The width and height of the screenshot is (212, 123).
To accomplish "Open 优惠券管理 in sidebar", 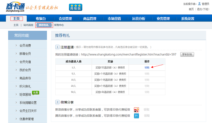I will 27,119.
